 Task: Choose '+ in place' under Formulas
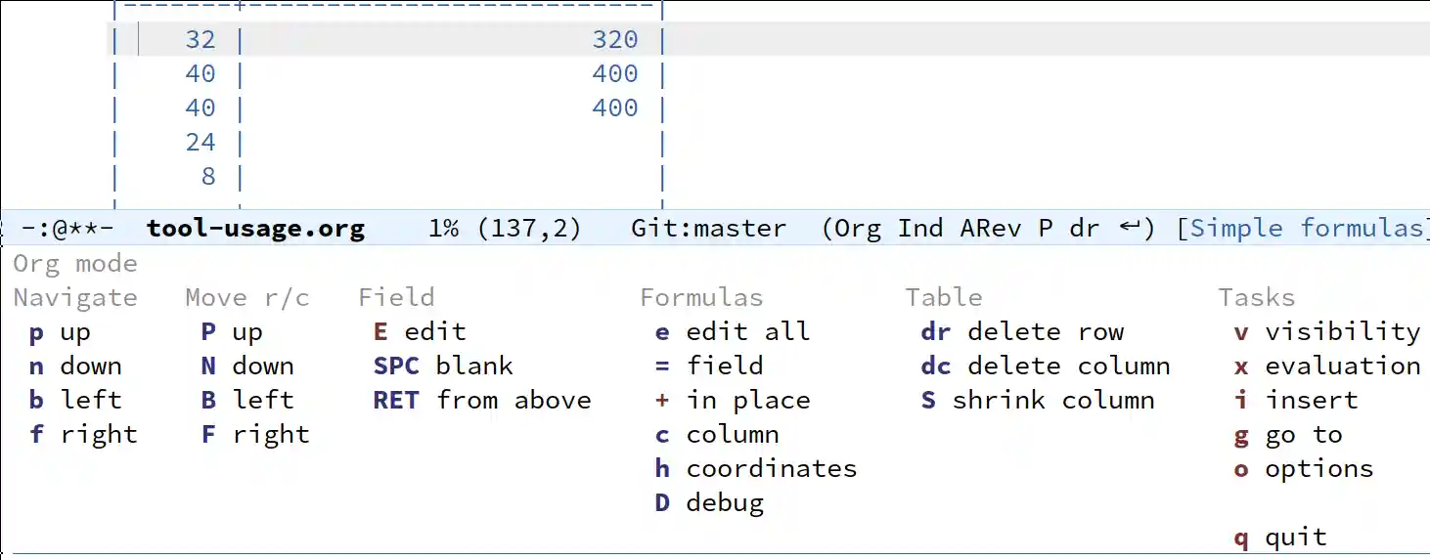[733, 401]
